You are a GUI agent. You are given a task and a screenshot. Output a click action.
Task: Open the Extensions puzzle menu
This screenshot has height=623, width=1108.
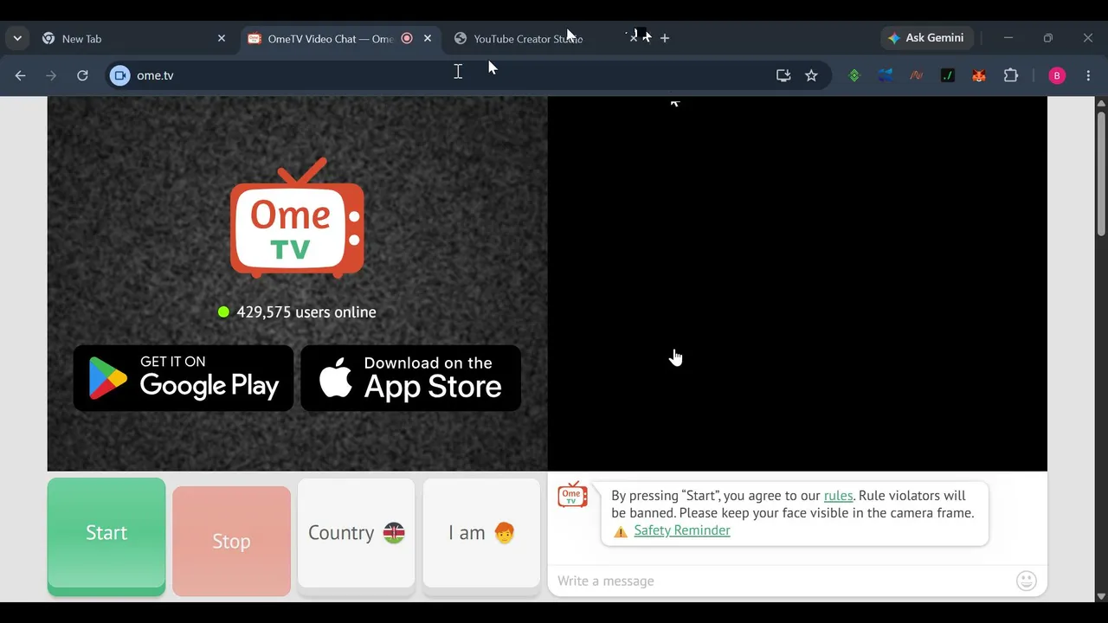click(1011, 75)
